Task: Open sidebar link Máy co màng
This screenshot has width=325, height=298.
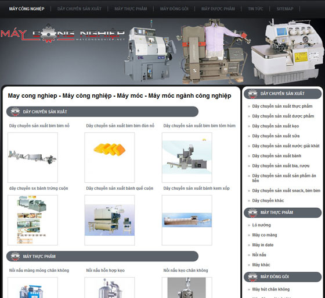Action: pos(265,235)
